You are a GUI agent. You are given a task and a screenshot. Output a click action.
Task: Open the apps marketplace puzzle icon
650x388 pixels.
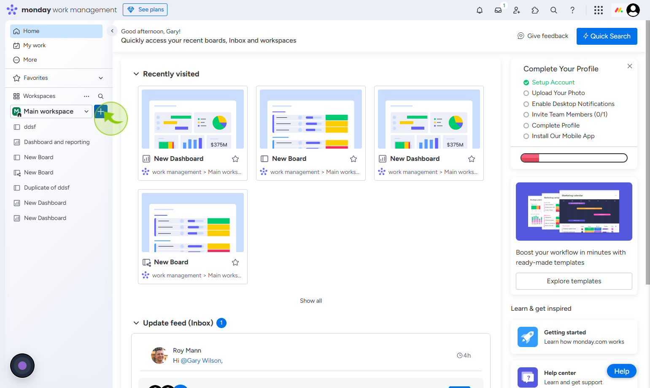point(535,10)
